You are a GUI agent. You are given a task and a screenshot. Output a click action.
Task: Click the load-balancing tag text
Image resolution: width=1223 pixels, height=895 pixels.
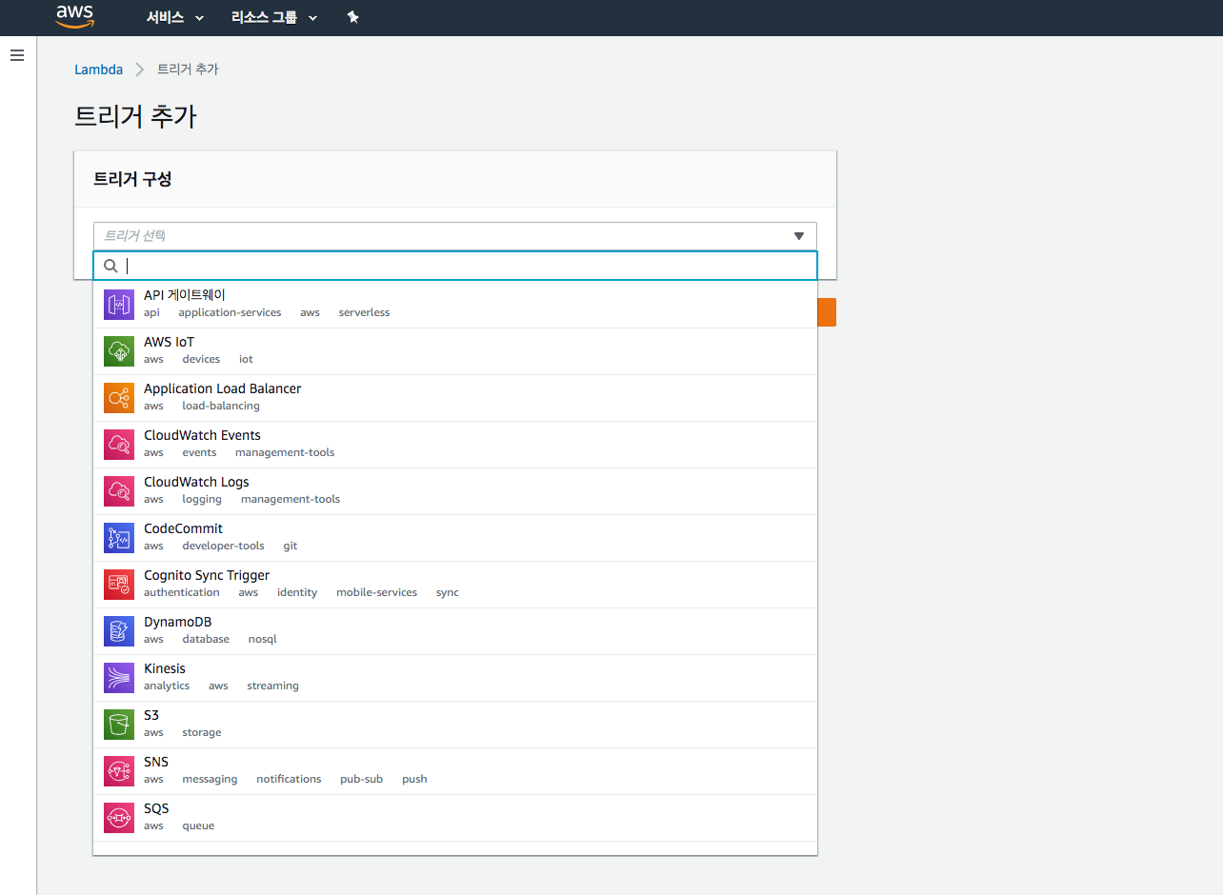coord(221,406)
